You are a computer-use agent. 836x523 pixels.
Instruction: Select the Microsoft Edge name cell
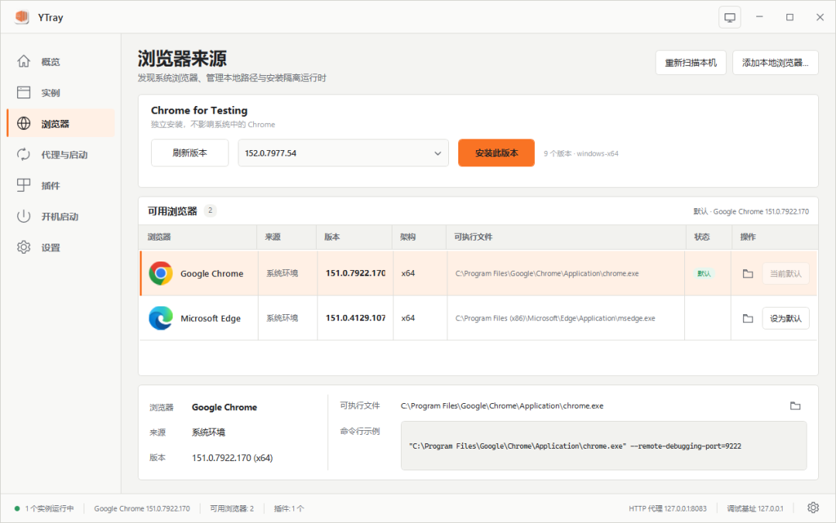(x=211, y=318)
